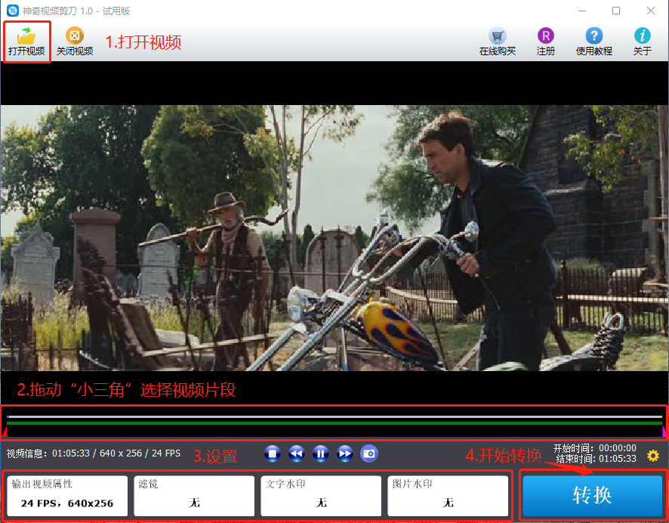Close the current video with 关闭视频

[x=75, y=42]
